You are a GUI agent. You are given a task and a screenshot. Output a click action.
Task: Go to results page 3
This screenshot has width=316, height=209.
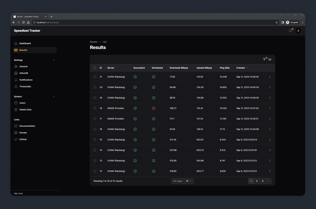263,181
